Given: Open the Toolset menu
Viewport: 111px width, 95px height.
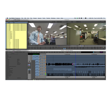Looking at the screenshot, I should pos(48,18).
